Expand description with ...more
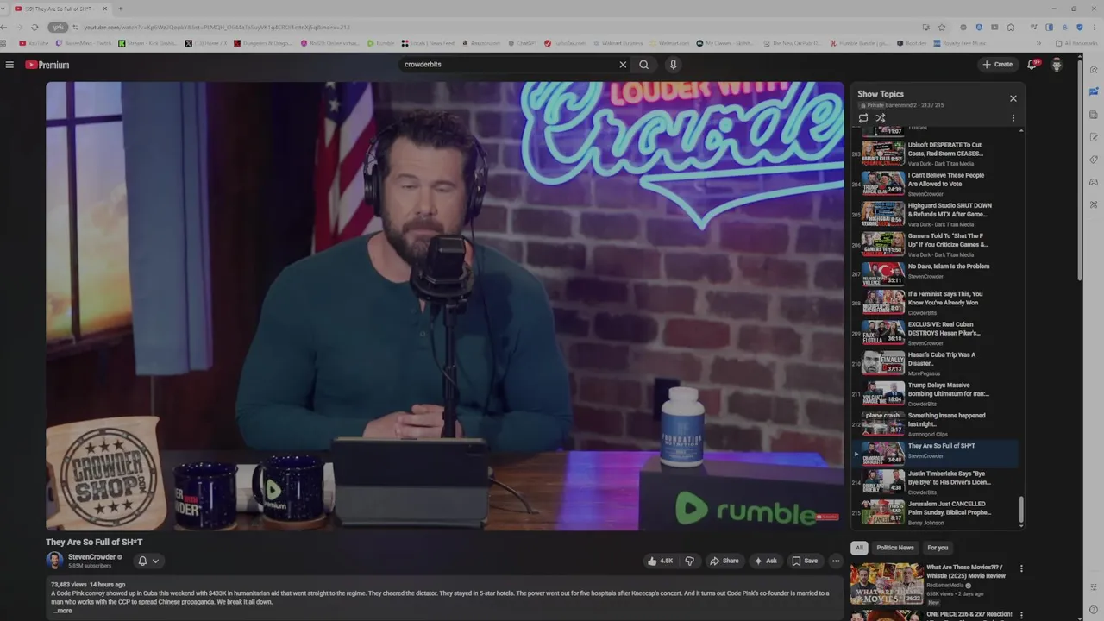This screenshot has width=1104, height=621. [62, 611]
